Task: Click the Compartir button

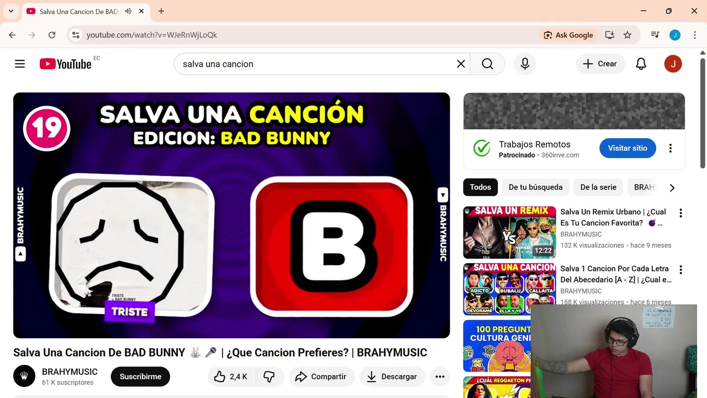Action: point(321,376)
